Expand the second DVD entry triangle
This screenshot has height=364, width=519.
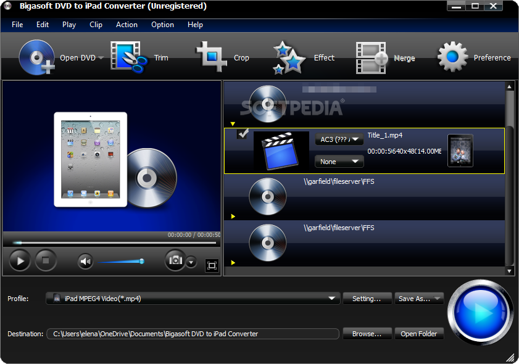233,217
